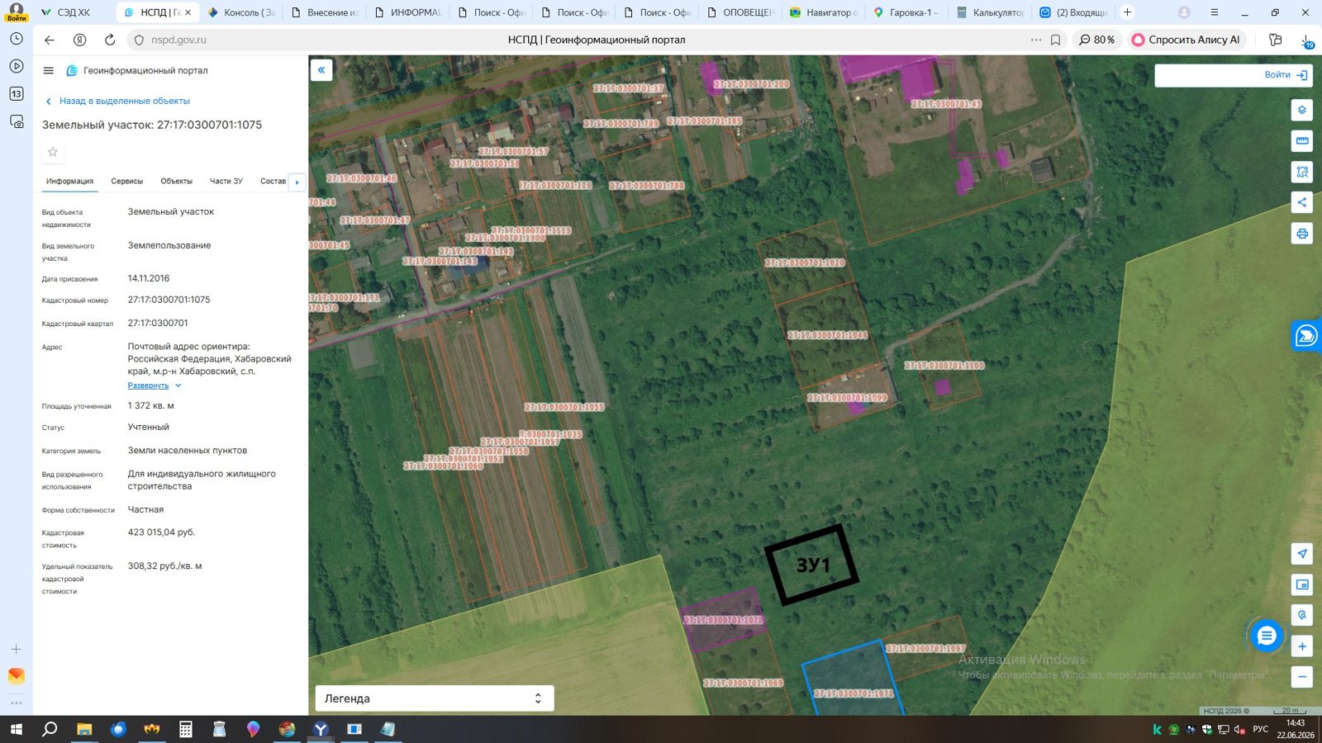This screenshot has width=1322, height=743.
Task: Activate the ruler measurement tool
Action: (x=1301, y=141)
